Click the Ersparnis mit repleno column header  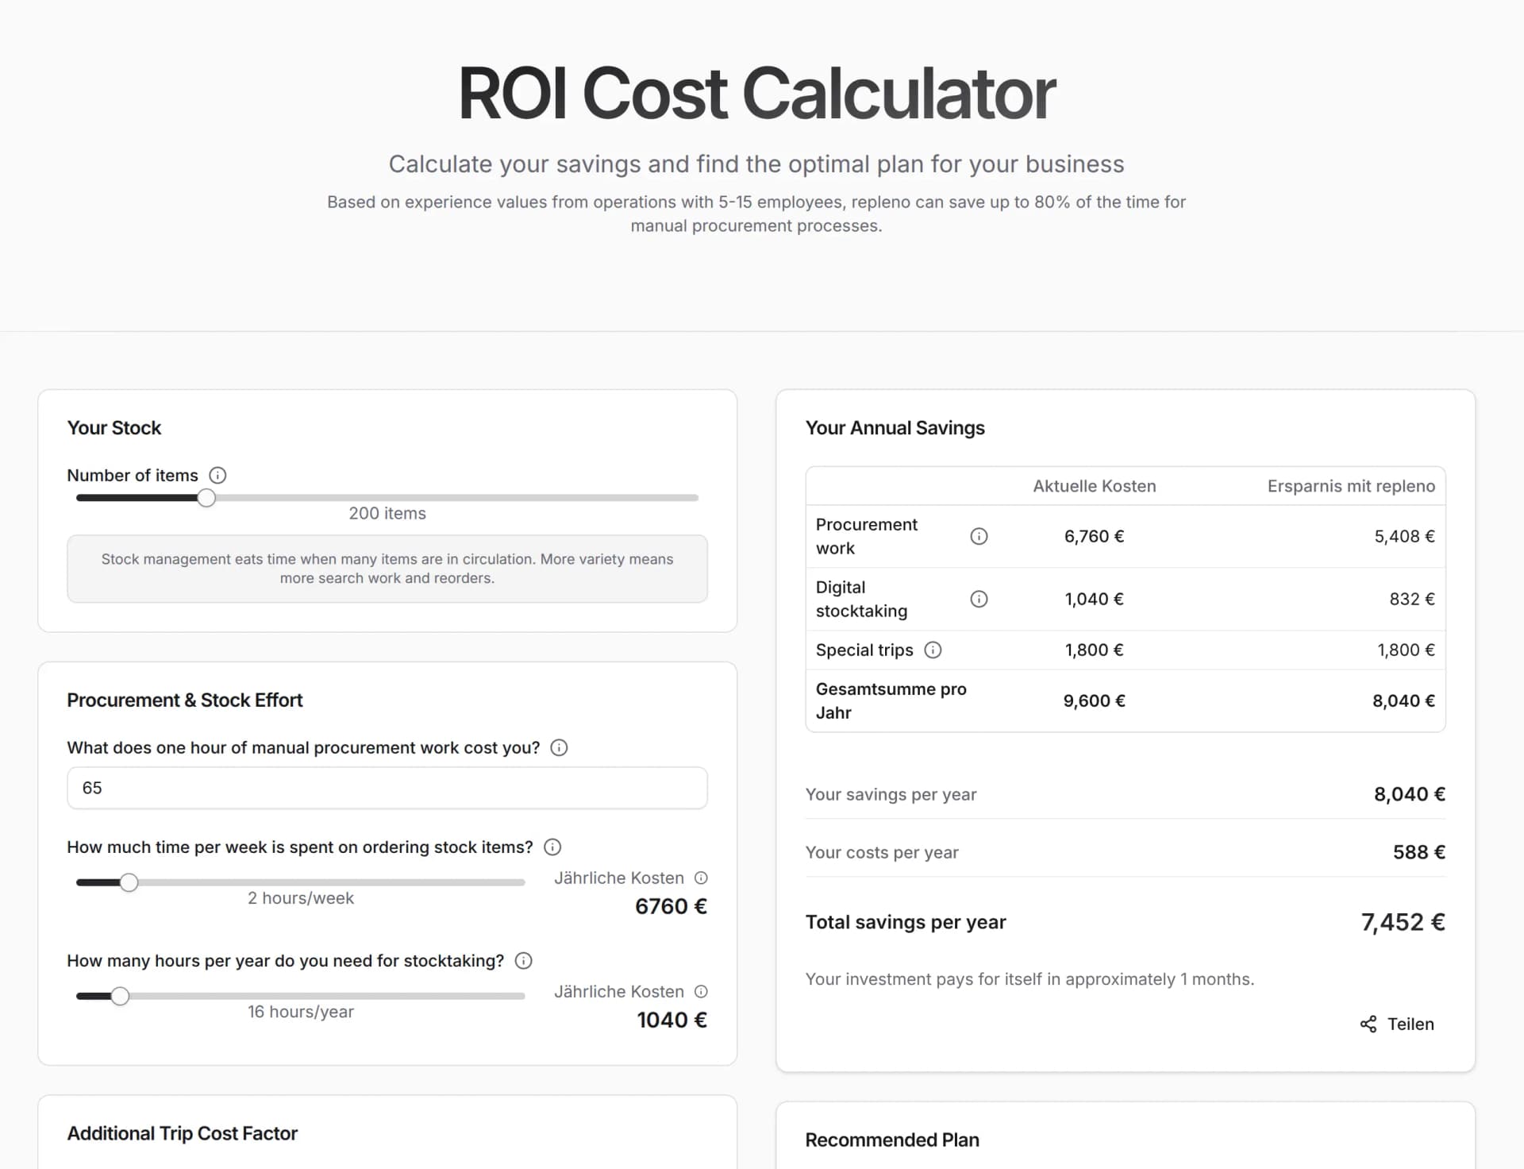[x=1350, y=485]
